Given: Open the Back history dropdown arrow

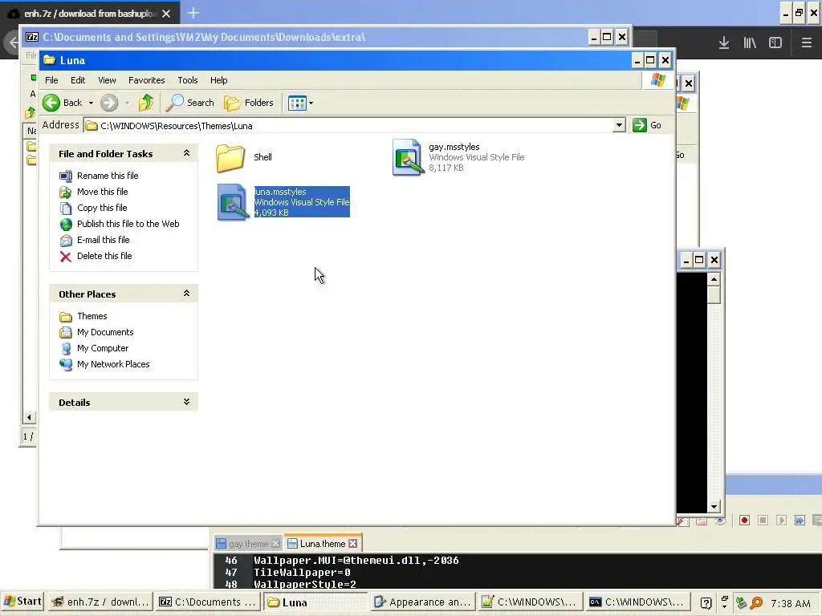Looking at the screenshot, I should click(91, 103).
